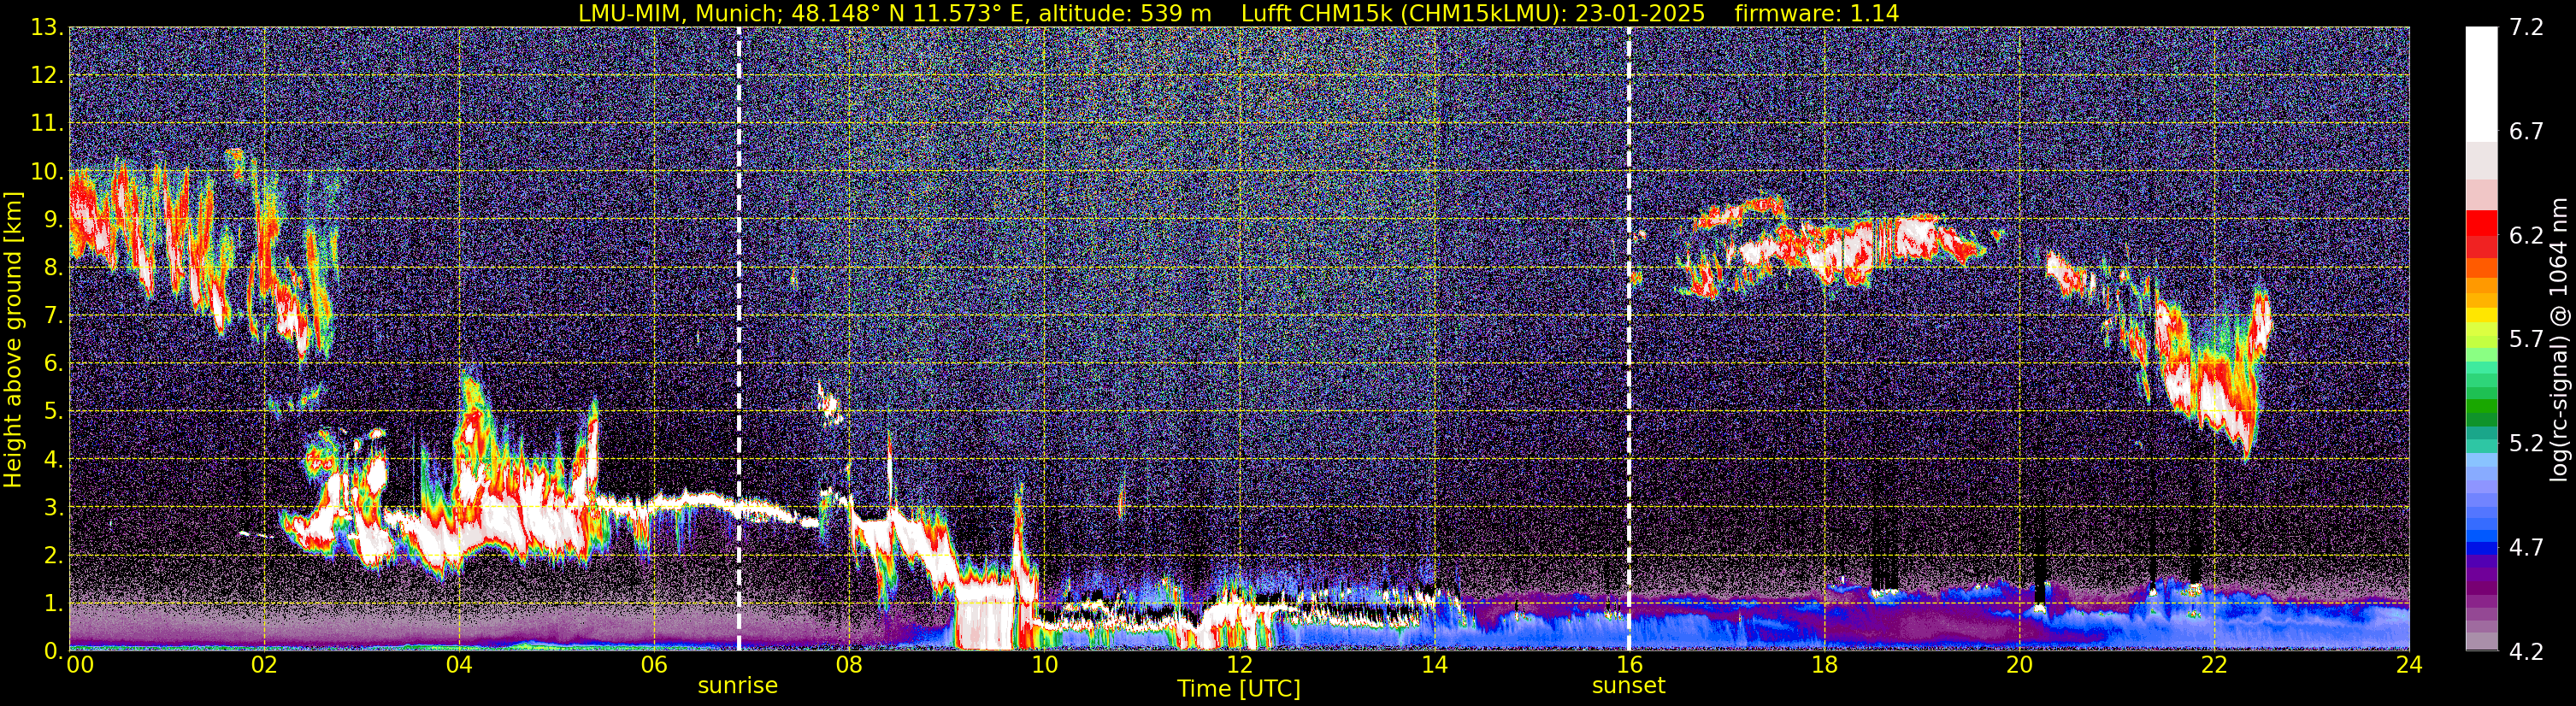Click the colorbar value 7.2

(2526, 28)
